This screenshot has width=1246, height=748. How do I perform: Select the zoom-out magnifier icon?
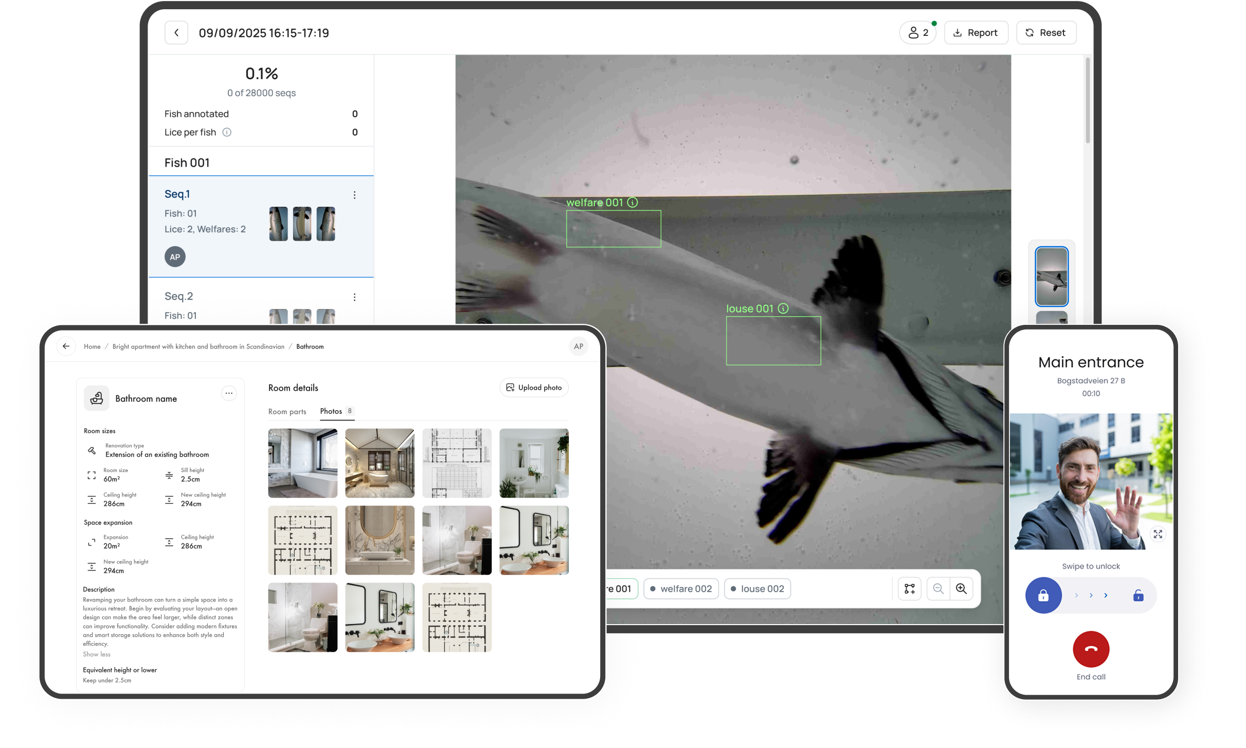[x=938, y=589]
